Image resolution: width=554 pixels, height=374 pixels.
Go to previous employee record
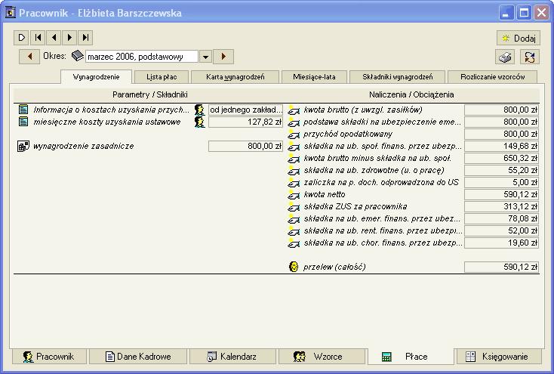tap(54, 38)
